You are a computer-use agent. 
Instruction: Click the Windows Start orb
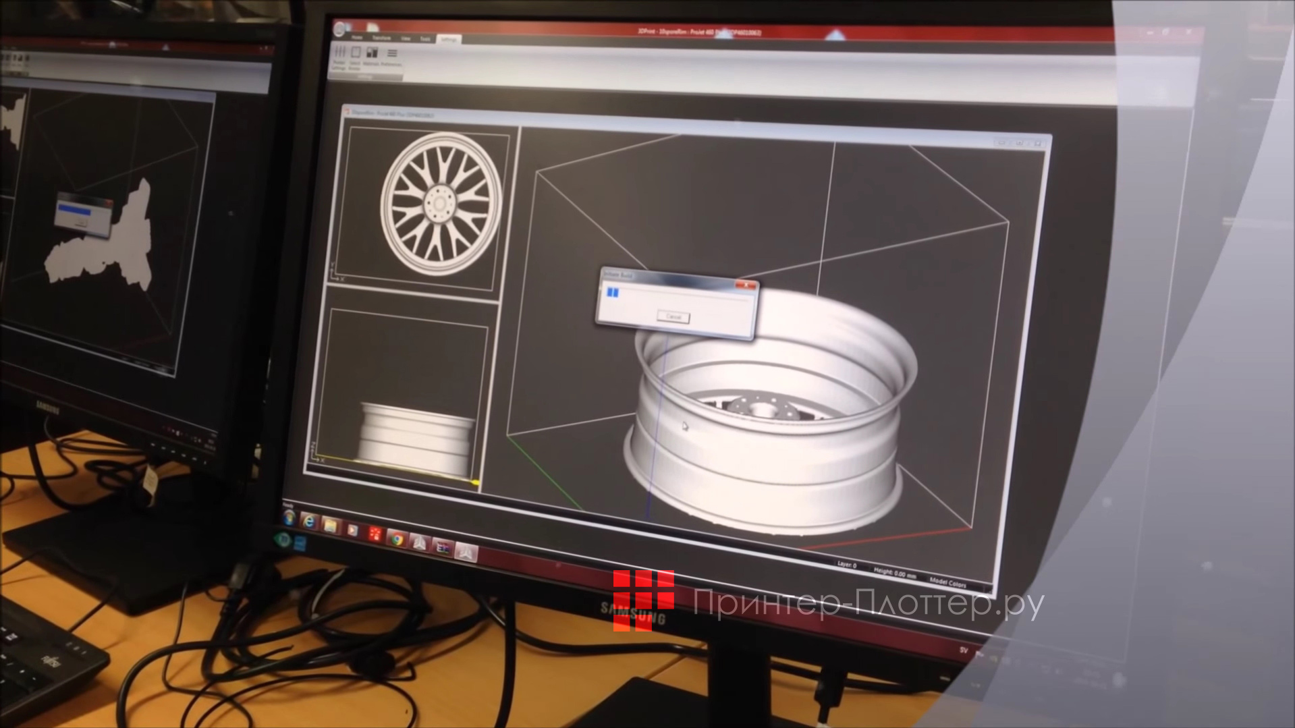[289, 520]
